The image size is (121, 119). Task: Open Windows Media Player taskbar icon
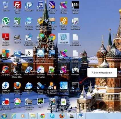click(x=23, y=116)
